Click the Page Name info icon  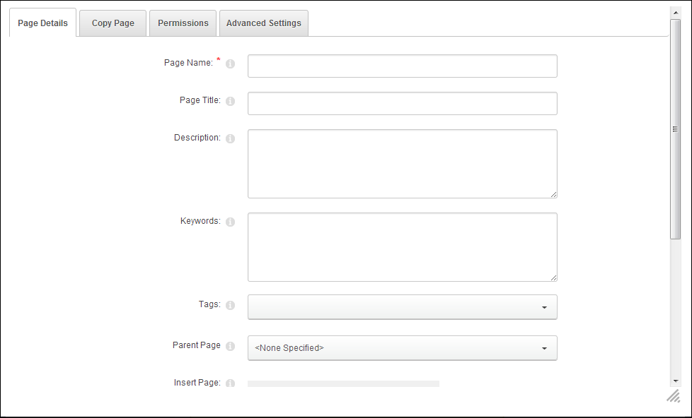point(231,64)
